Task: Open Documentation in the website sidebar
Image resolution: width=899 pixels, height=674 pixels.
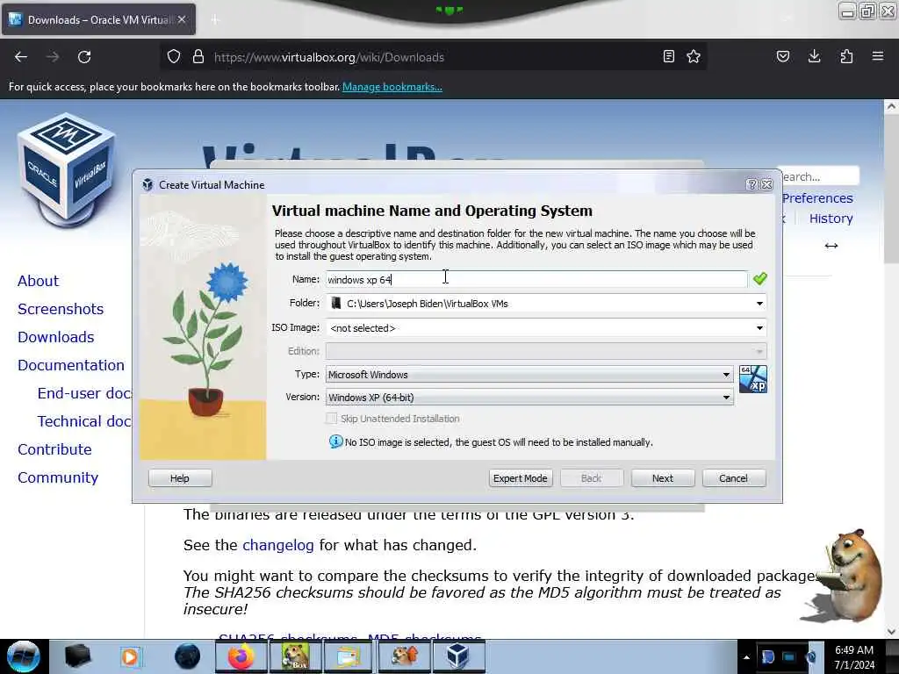Action: 71,365
